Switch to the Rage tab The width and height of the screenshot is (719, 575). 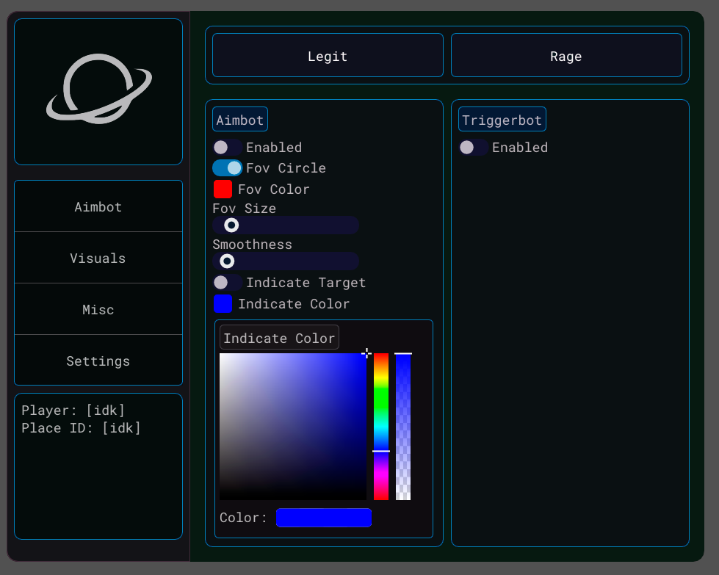[x=566, y=56]
